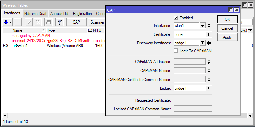Expand CAPsMAN Certificate Common Names arrows
The image size is (255, 127).
coord(209,80)
